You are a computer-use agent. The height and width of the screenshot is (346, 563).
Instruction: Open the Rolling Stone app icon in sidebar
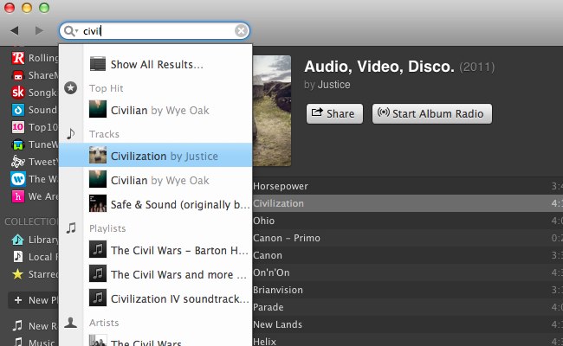coord(18,58)
